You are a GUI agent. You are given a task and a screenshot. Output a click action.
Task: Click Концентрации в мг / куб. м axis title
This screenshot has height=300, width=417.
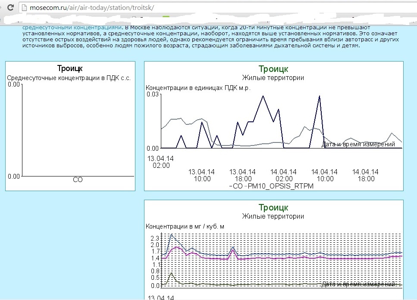185,226
